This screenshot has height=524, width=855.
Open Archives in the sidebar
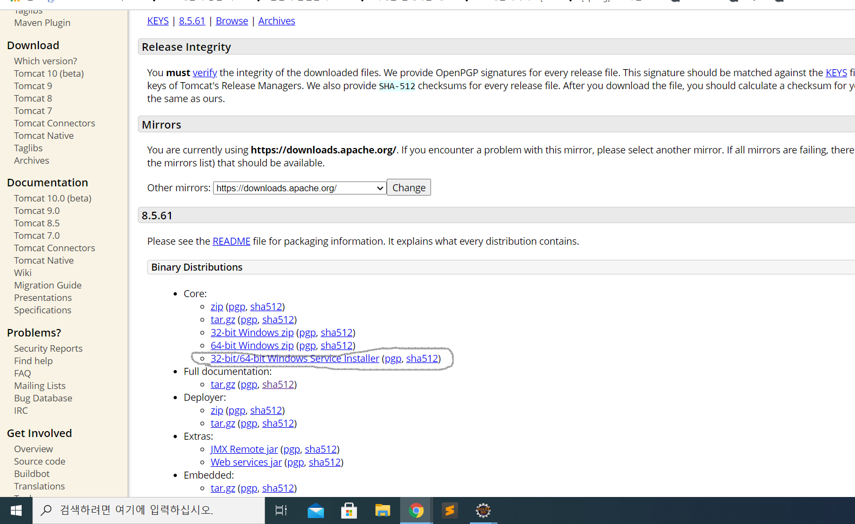[x=31, y=160]
